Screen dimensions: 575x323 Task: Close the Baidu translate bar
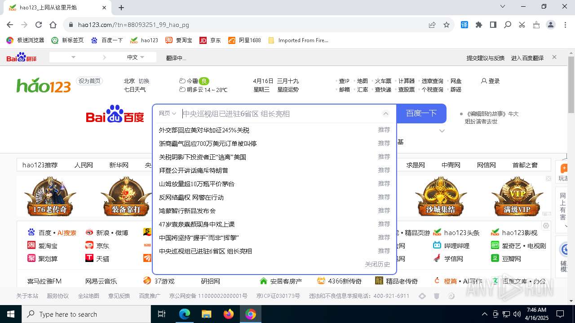(554, 57)
